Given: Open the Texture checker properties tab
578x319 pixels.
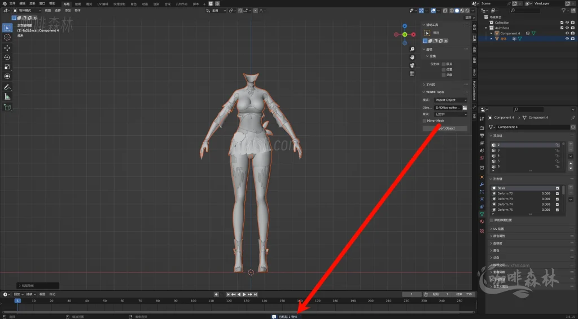Looking at the screenshot, I should coord(482,231).
